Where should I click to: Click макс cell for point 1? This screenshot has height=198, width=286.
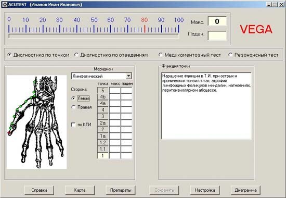pos(115,156)
